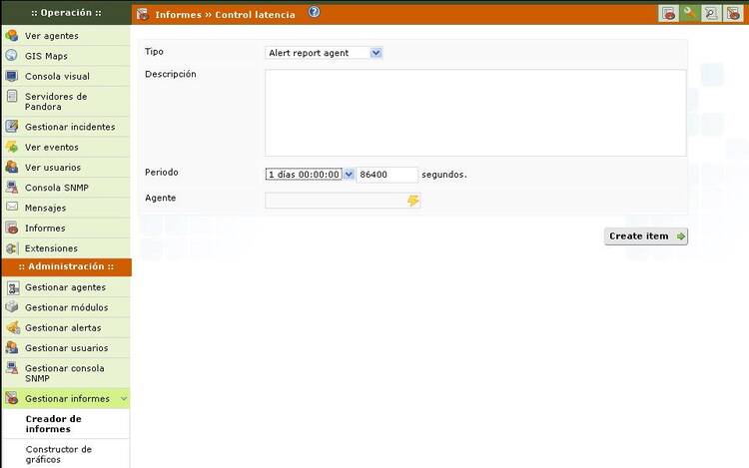Click the seconds field showing 86400
749x468 pixels.
coord(386,174)
